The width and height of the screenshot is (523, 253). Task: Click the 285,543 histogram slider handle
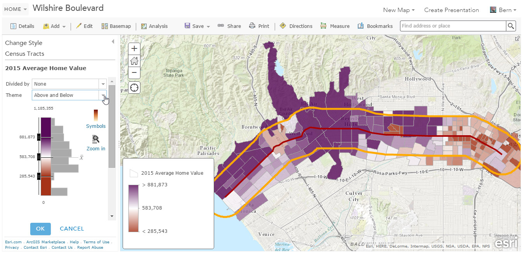pyautogui.click(x=39, y=176)
